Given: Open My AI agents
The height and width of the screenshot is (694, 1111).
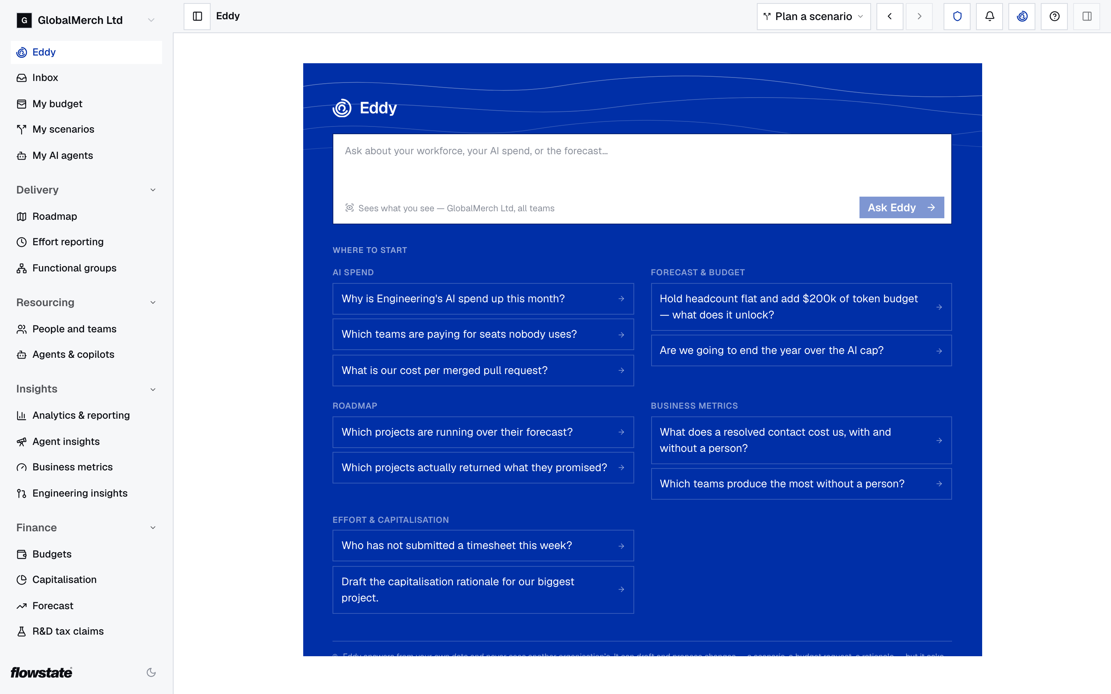Looking at the screenshot, I should coord(86,156).
